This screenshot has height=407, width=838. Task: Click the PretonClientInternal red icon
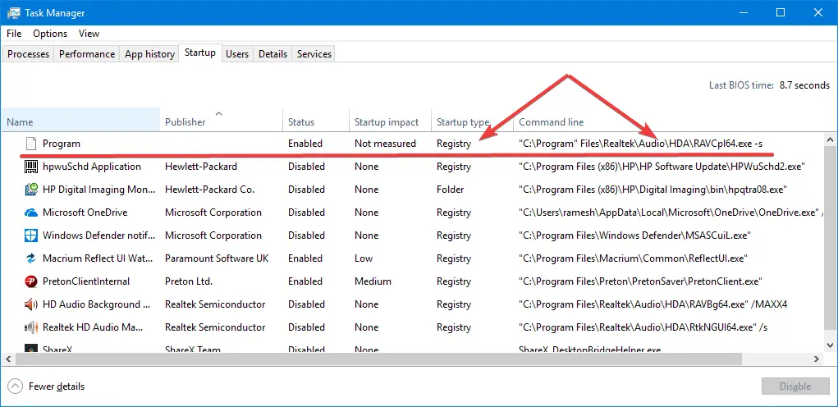click(31, 281)
